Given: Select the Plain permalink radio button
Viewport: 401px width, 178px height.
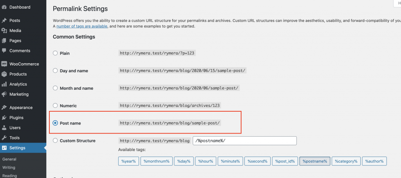Looking at the screenshot, I should pos(55,53).
